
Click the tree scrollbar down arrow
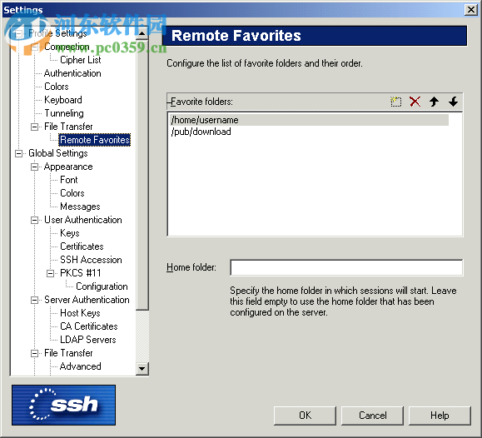[x=142, y=368]
